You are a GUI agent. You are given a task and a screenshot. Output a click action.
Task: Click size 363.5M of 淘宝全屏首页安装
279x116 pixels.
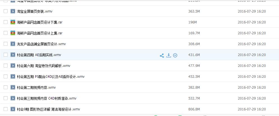[x=194, y=11]
